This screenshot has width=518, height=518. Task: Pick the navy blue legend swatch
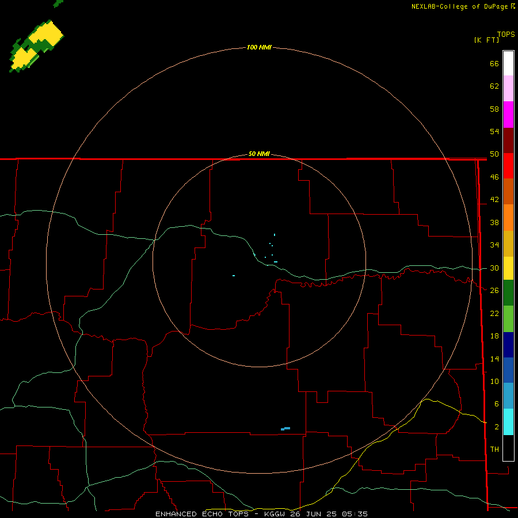[x=508, y=345]
